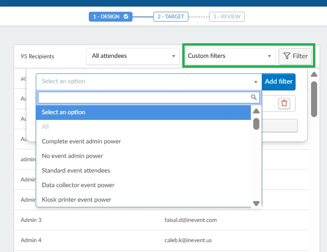Click into the dropdown search field
This screenshot has width=327, height=252.
click(143, 97)
